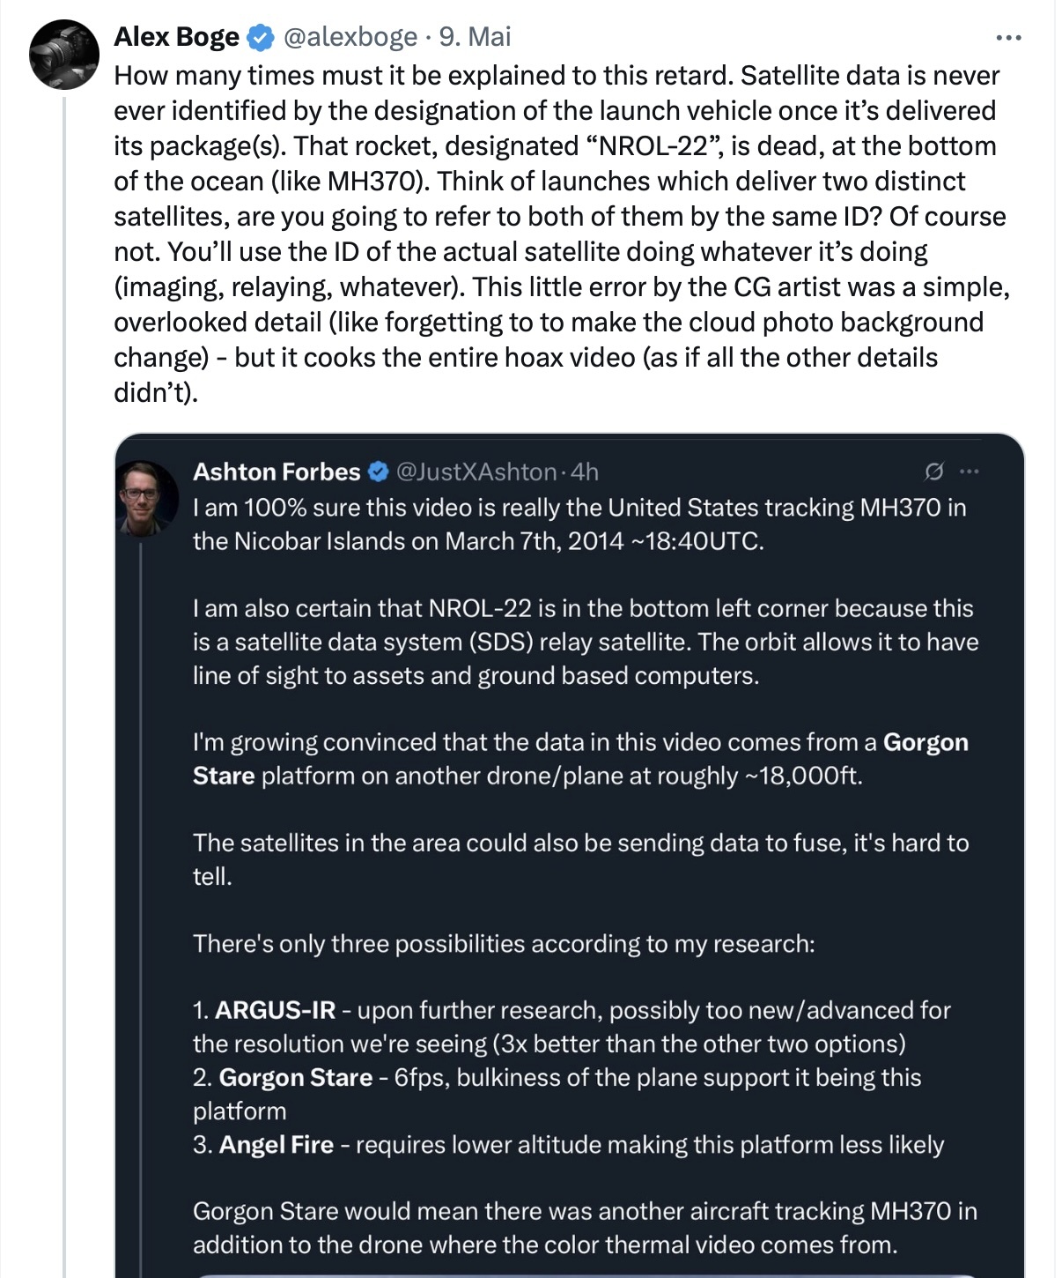Open the three-dot menu inside the quoted tweet
Viewport: 1062px width, 1278px height.
970,472
